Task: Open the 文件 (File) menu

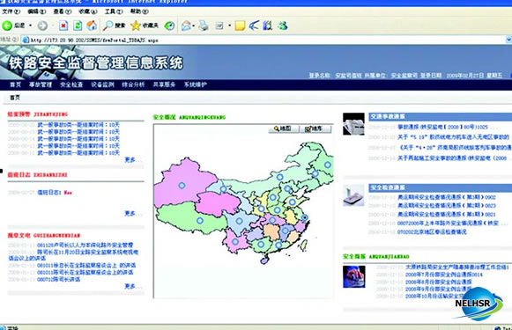Action: click(x=11, y=11)
